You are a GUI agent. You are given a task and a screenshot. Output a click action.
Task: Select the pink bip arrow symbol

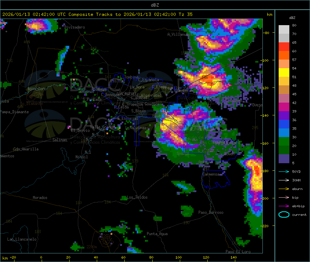click(284, 197)
